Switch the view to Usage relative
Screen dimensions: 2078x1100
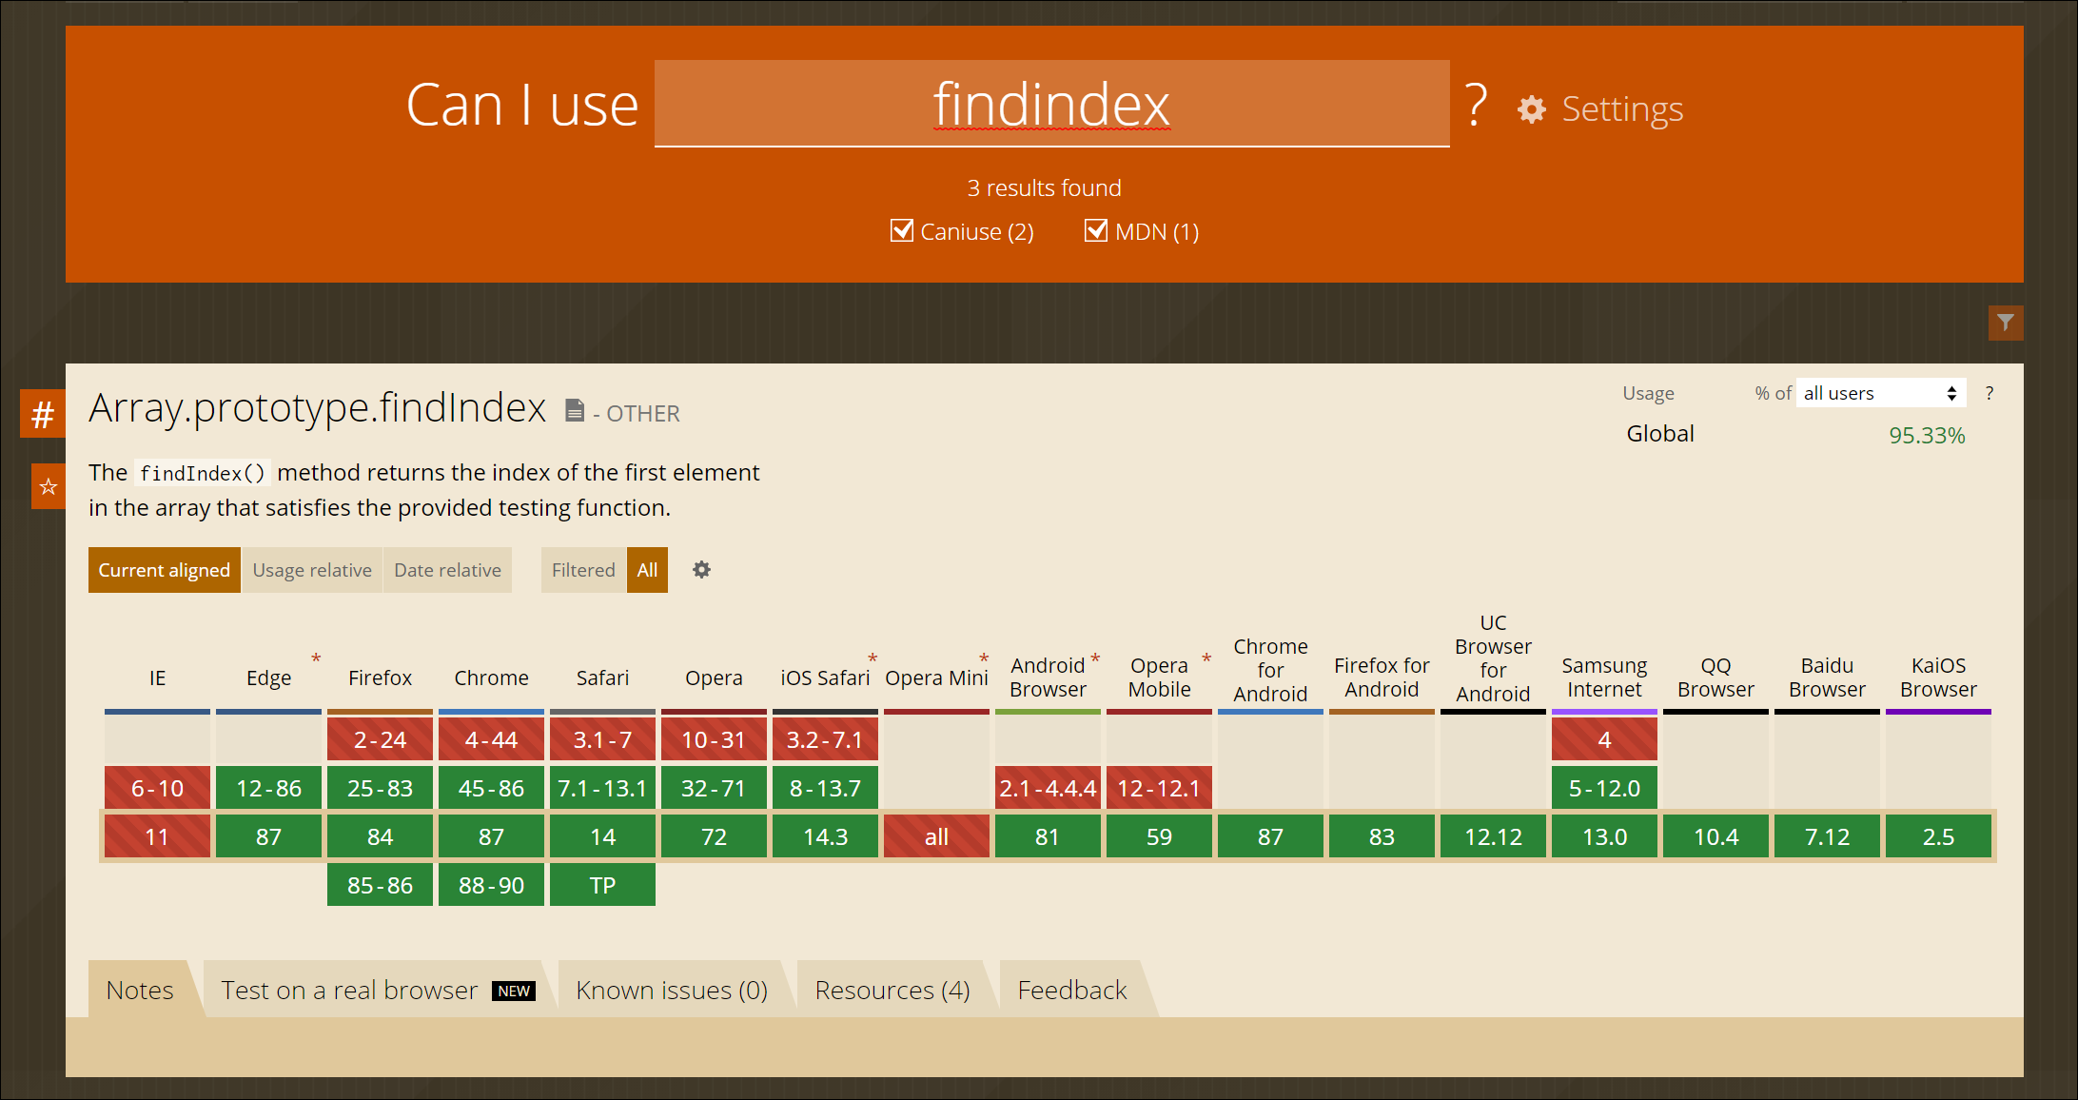[x=312, y=570]
